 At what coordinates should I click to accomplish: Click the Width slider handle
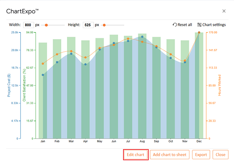[46, 25]
